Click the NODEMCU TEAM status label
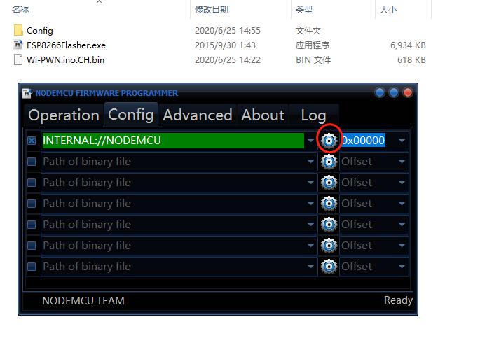 (83, 301)
